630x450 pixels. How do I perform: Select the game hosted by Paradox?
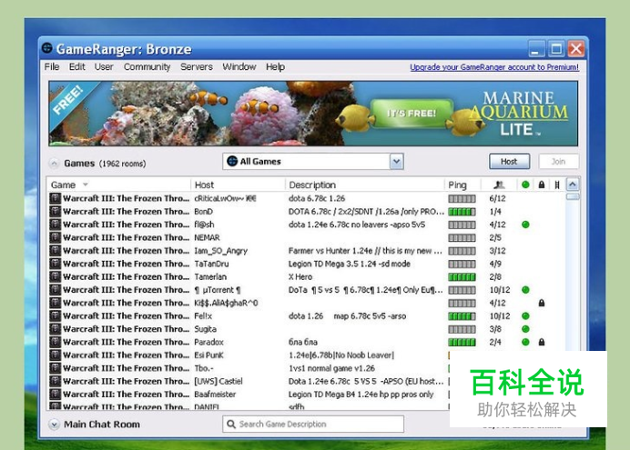307,342
